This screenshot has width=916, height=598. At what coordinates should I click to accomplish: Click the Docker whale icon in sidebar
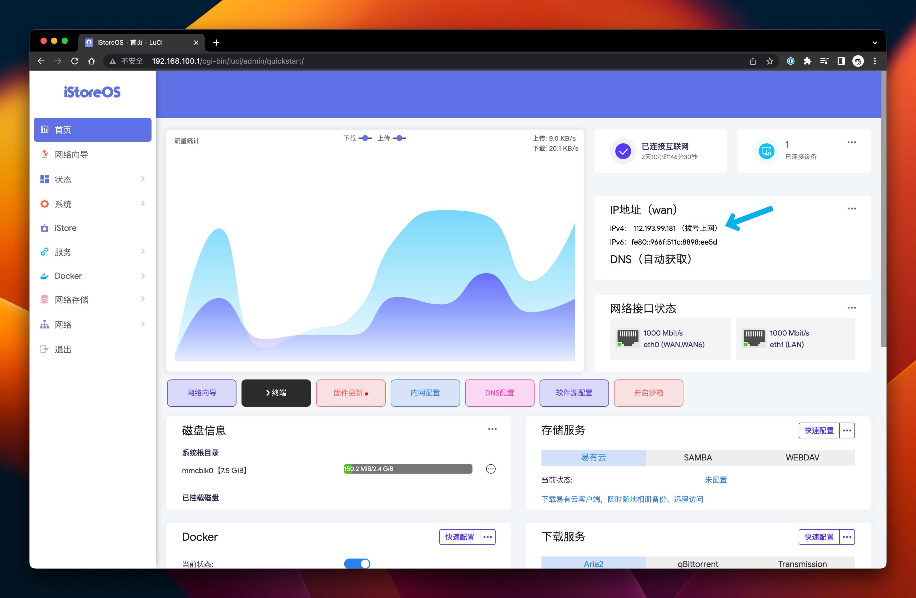(45, 276)
